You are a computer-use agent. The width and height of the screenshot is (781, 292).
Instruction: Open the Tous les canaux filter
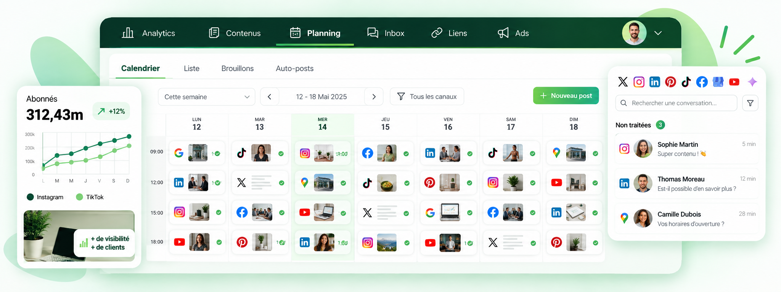pos(427,97)
